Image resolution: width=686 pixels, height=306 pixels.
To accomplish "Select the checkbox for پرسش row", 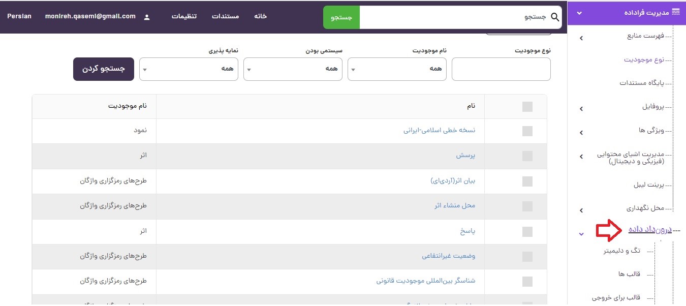I will click(527, 156).
